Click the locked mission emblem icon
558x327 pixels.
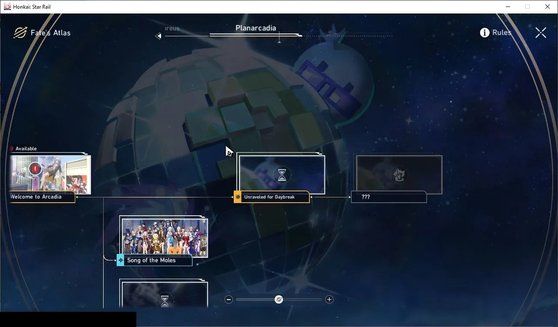point(399,175)
